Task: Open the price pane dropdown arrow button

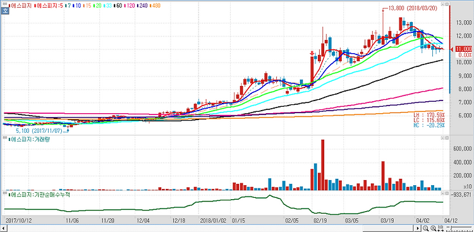Action: point(442,4)
